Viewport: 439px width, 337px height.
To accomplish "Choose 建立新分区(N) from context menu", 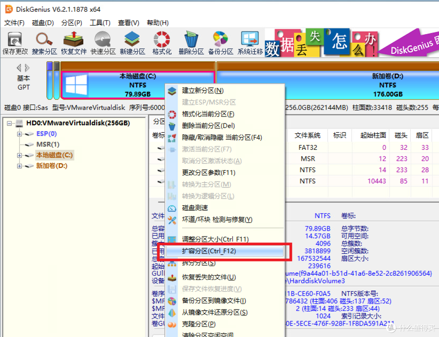I will point(225,91).
